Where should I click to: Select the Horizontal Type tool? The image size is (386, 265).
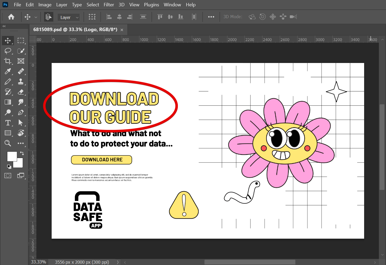tap(8, 122)
